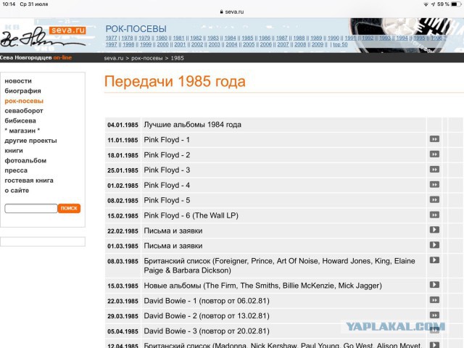Click the date 11.01.1985

[123, 140]
